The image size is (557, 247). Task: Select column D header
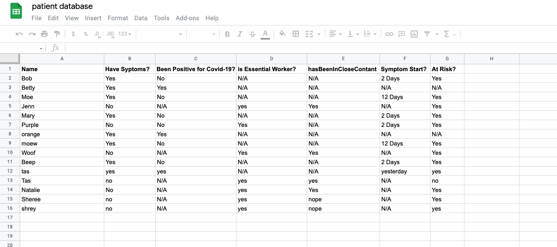(x=272, y=59)
